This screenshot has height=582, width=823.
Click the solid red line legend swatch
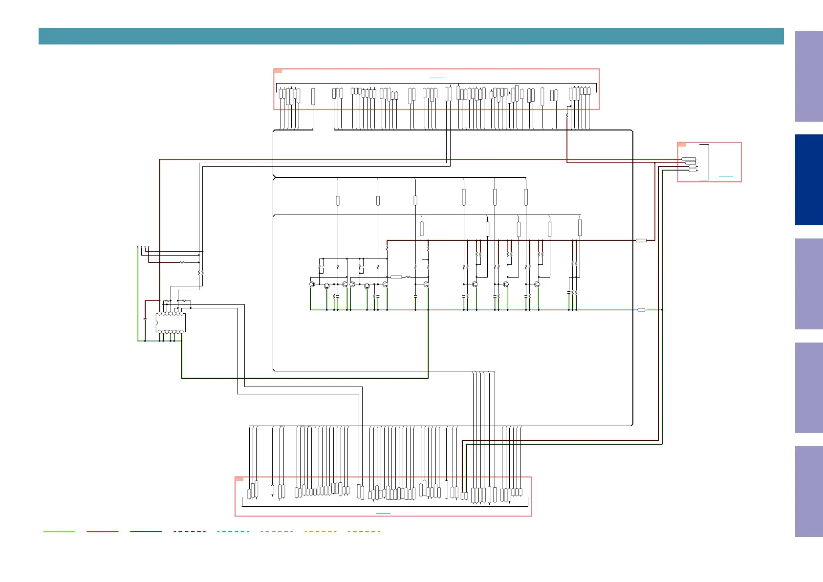pos(103,532)
